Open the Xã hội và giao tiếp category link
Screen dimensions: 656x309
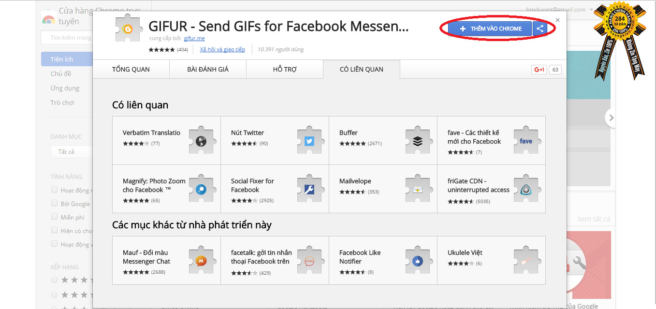point(222,49)
